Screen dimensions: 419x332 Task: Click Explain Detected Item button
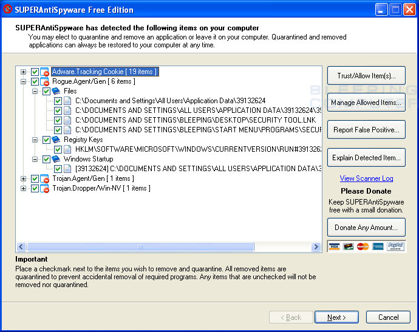366,158
